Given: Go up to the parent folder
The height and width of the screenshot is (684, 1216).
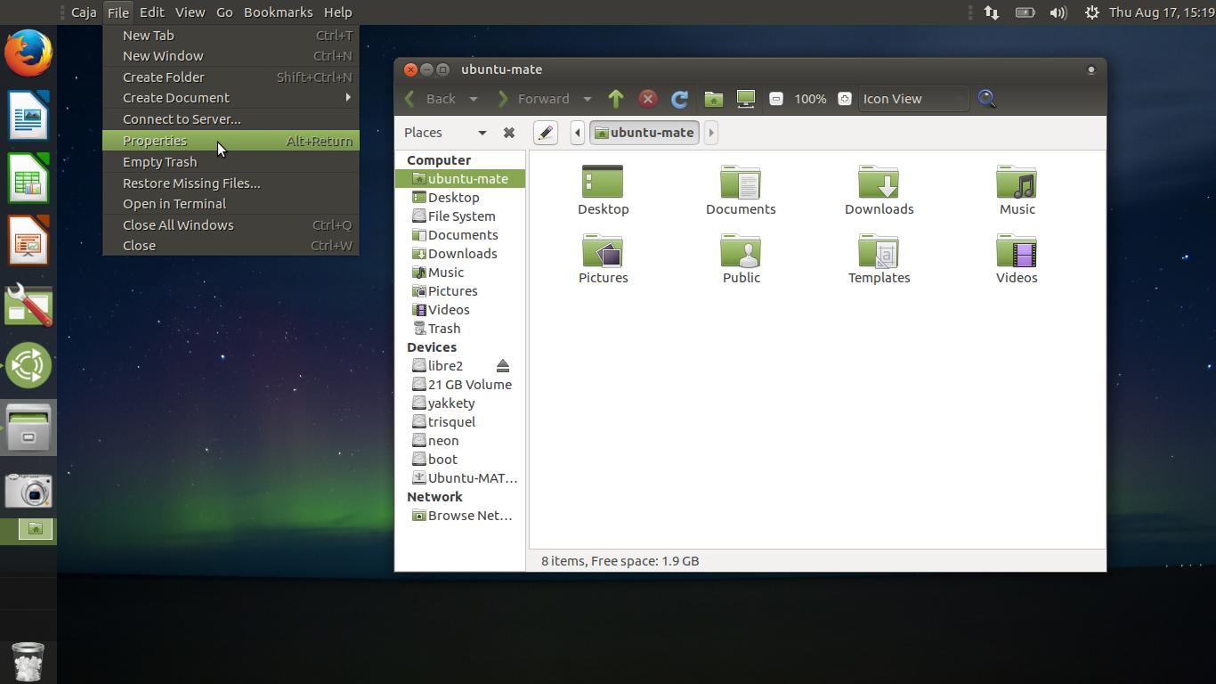Looking at the screenshot, I should pos(616,99).
